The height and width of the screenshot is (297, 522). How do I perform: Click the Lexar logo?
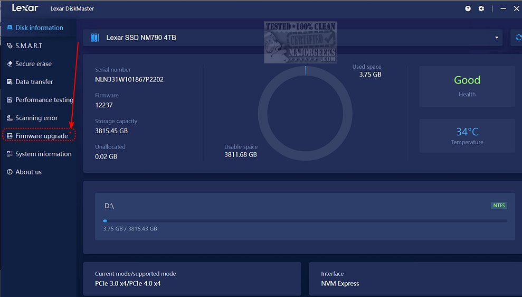coord(25,8)
